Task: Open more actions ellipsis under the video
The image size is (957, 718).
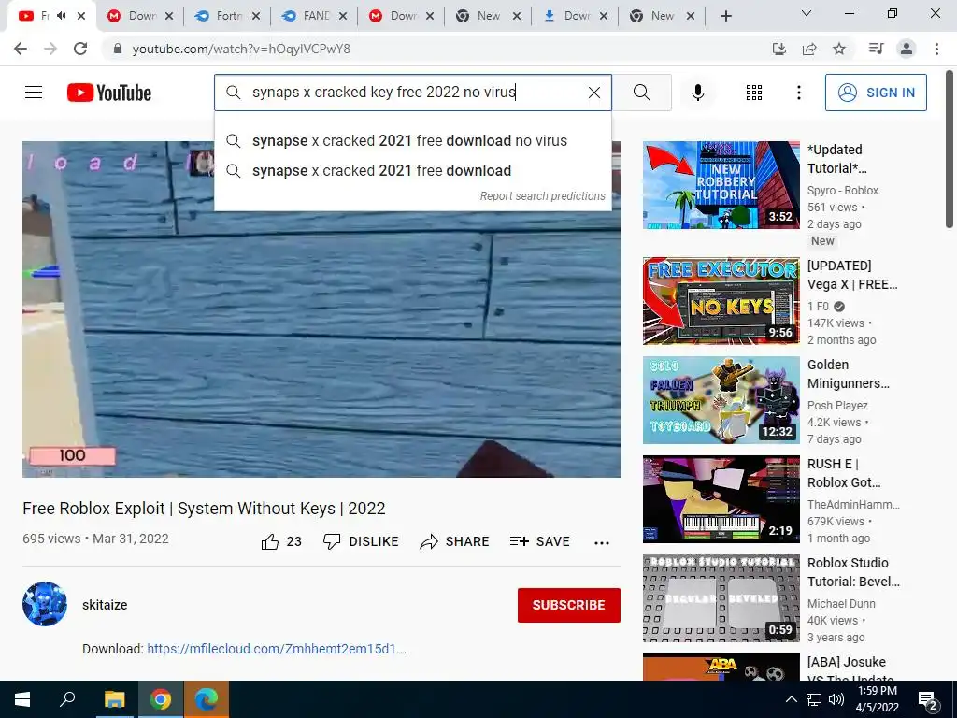Action: (602, 543)
